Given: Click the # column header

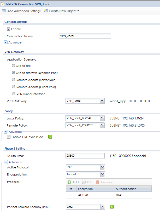Looking at the screenshot, I should (71, 189).
